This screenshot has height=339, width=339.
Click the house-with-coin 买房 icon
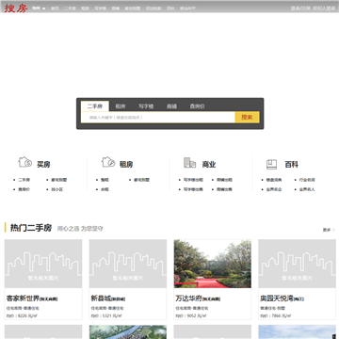tap(25, 162)
